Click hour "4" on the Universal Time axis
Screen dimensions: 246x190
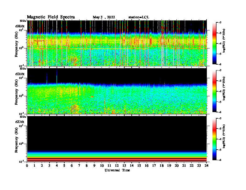click(x=57, y=165)
